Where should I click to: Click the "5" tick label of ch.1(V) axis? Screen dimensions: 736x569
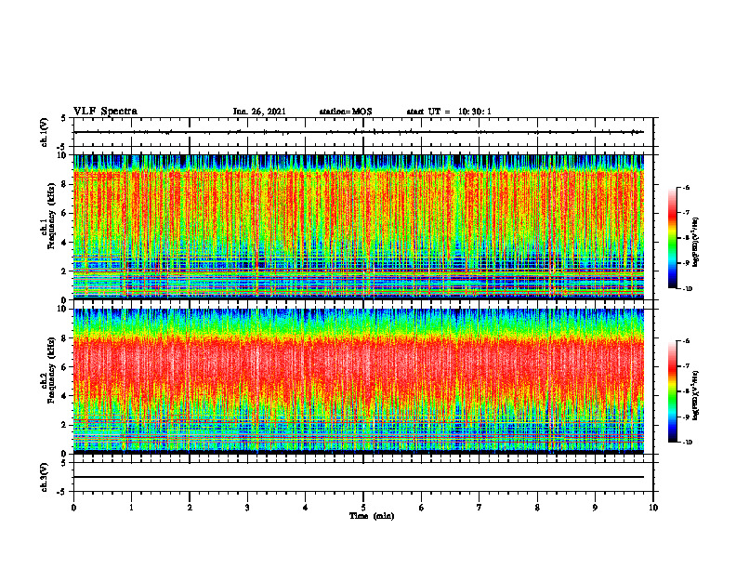click(x=65, y=118)
